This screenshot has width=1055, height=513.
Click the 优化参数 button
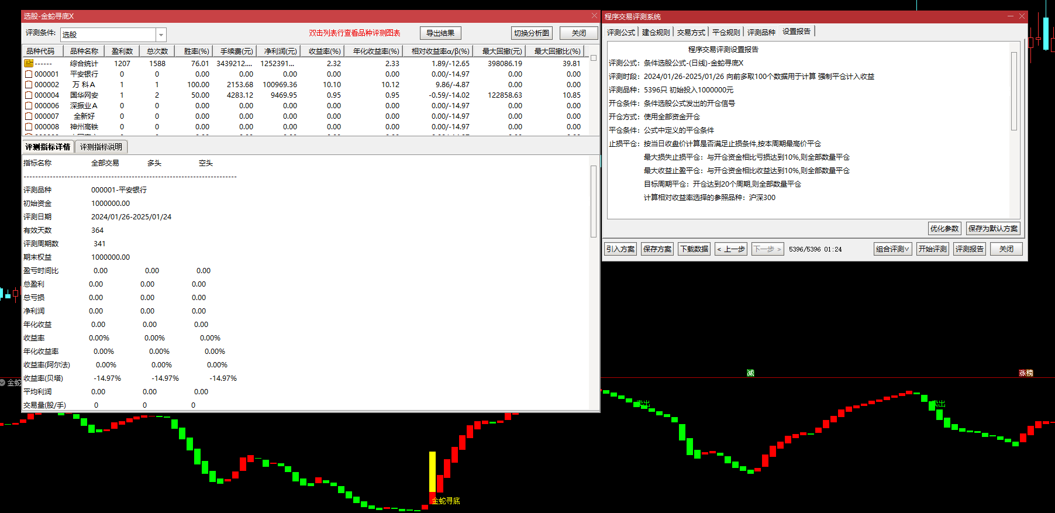click(x=944, y=228)
